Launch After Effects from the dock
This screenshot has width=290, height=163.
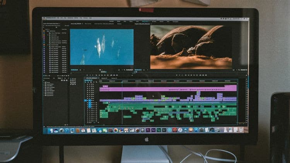tap(153, 130)
